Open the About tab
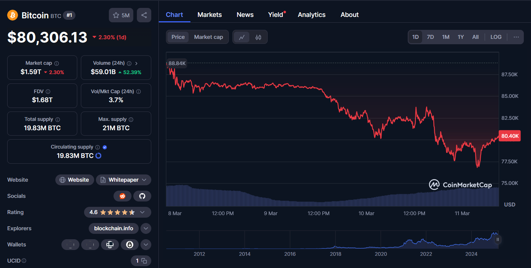 pos(350,15)
